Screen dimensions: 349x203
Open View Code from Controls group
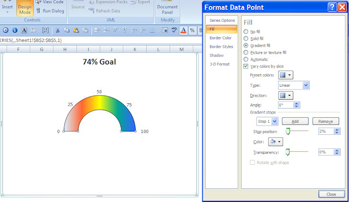50,2
